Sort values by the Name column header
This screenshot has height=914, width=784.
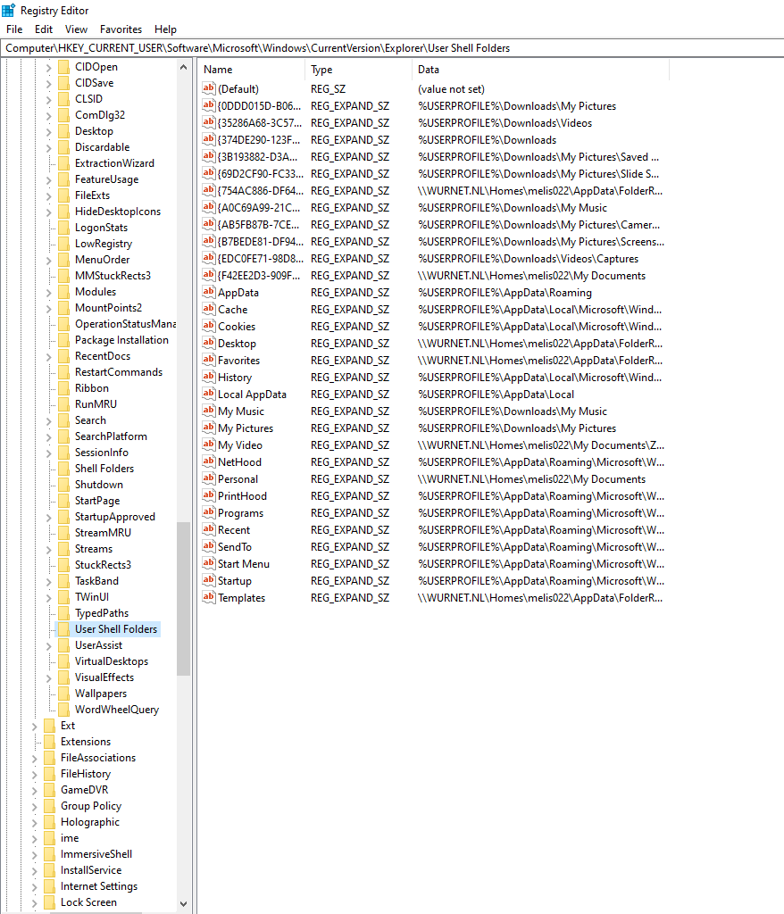(252, 70)
